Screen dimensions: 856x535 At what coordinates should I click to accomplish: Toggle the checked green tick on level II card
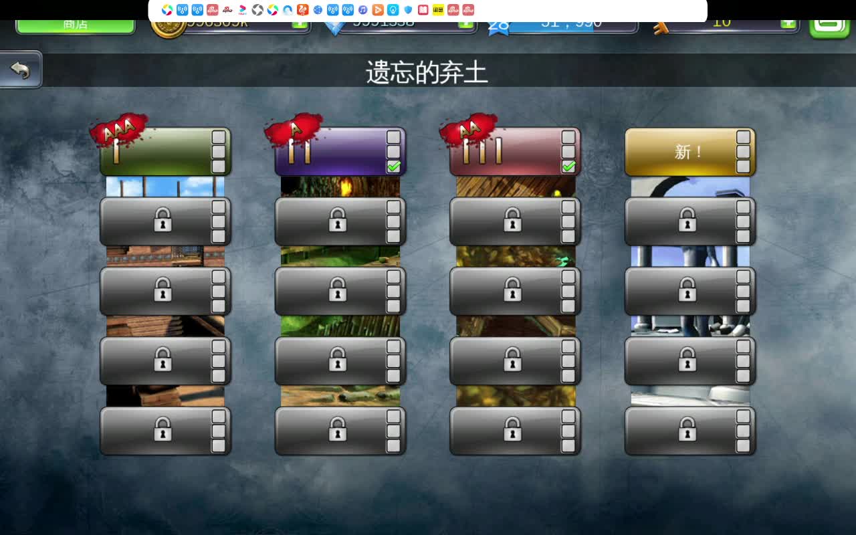tap(394, 167)
